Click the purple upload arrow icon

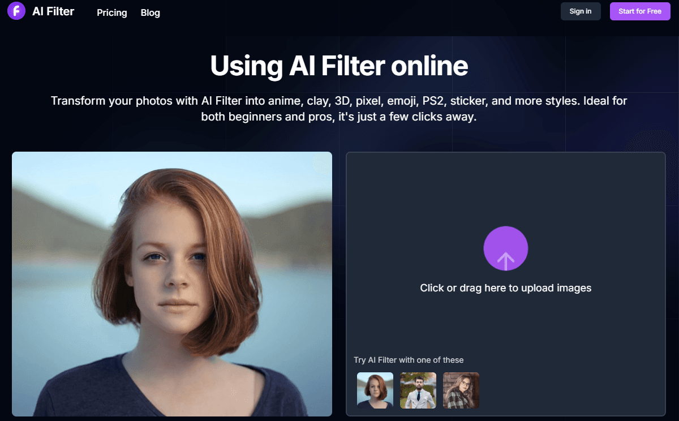(x=506, y=248)
